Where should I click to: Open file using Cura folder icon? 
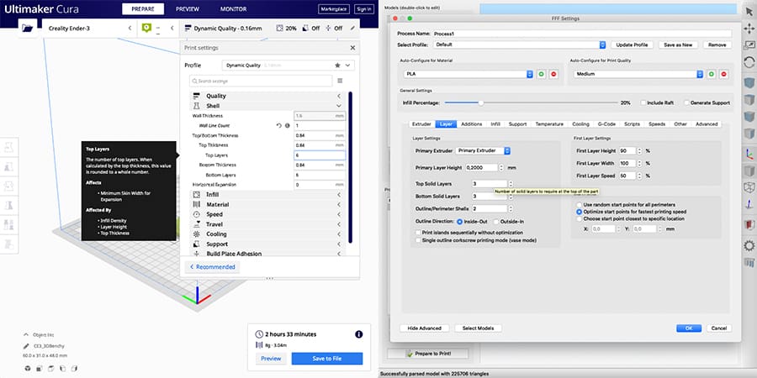pos(28,29)
